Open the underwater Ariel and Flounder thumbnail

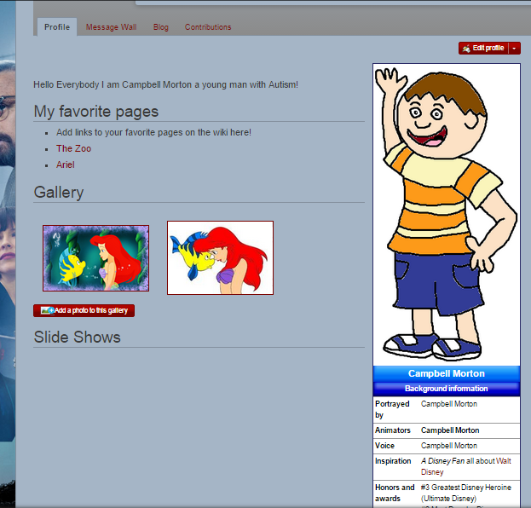95,258
